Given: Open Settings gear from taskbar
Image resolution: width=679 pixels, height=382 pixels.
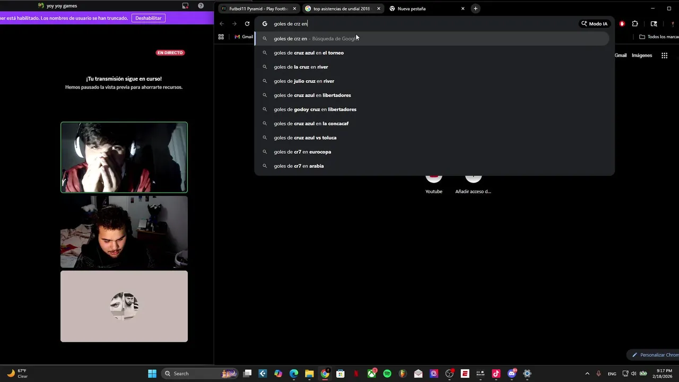Looking at the screenshot, I should click(527, 374).
